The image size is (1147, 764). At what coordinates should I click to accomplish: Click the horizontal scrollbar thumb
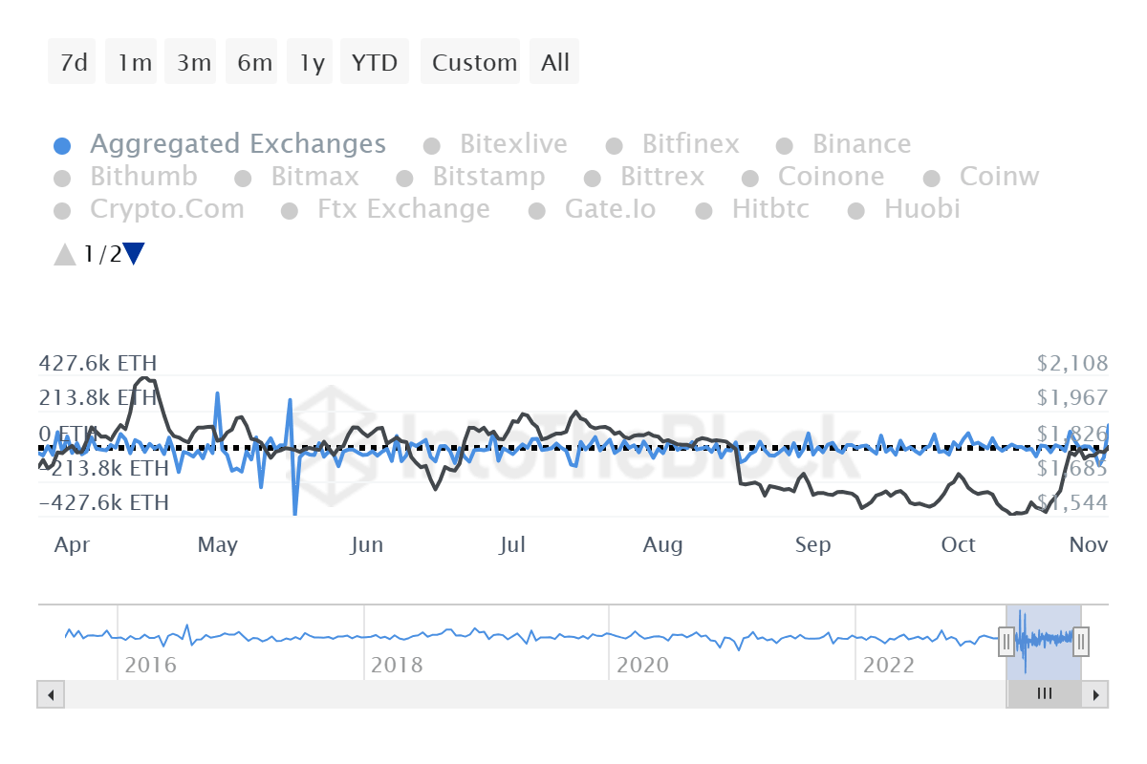tap(1044, 694)
